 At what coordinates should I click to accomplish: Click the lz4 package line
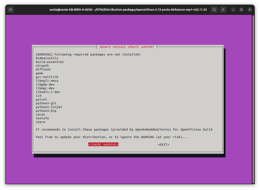[x=38, y=96]
